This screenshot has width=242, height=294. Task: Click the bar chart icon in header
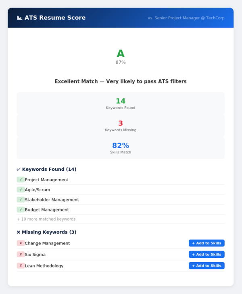coord(19,18)
